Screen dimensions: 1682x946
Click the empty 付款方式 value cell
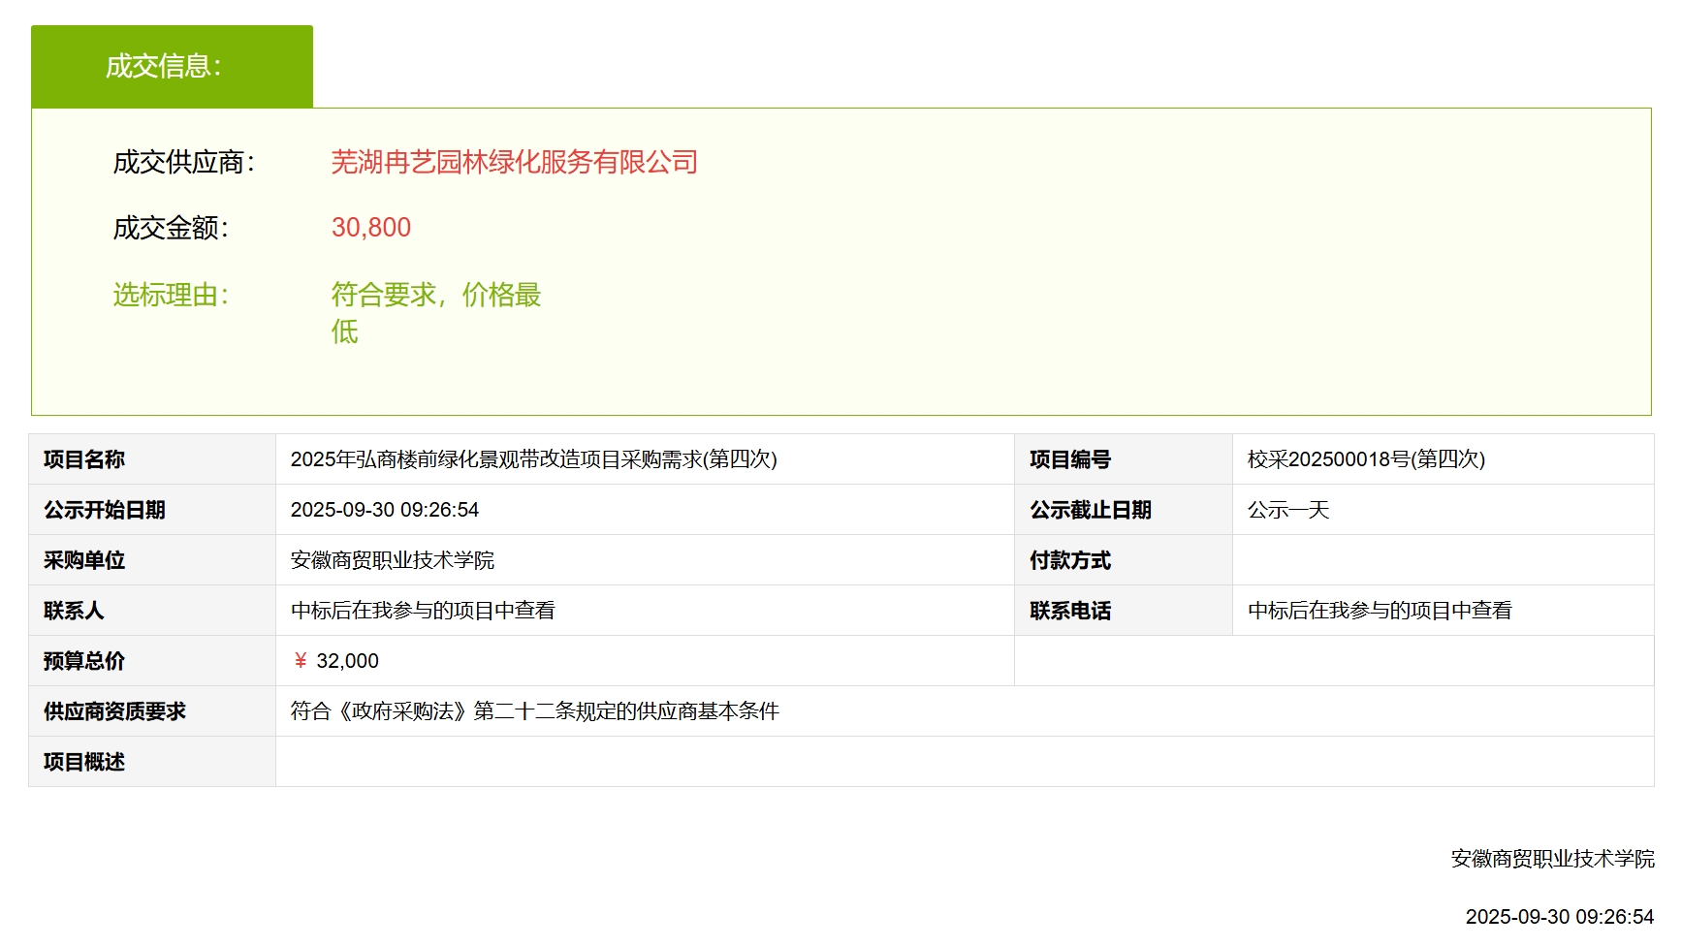click(1442, 560)
